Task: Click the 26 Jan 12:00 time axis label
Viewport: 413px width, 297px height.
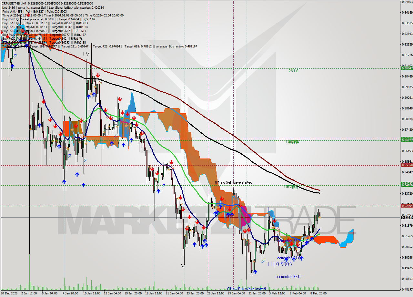Action: (x=216, y=293)
